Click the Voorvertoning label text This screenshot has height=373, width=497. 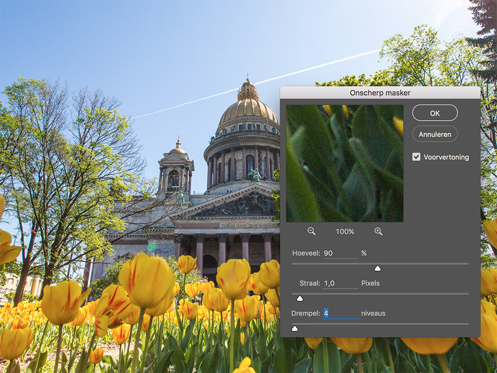446,157
